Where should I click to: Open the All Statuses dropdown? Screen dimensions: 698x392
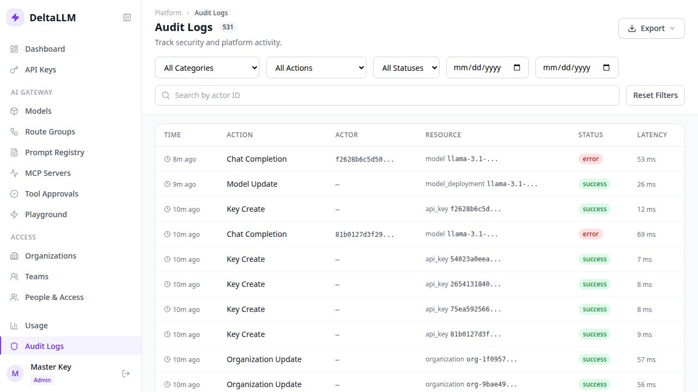coord(406,68)
